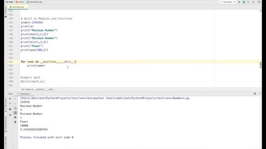Viewport: 266px width, 149px height.
Task: Click the code line 'print(a)'
Action: click(27, 26)
